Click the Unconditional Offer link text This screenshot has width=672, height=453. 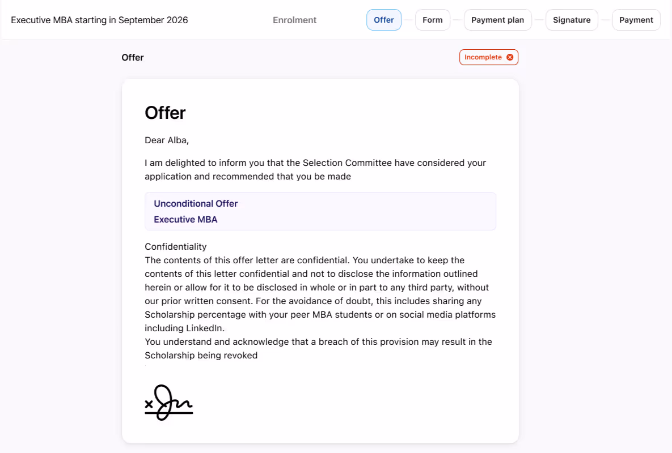click(195, 203)
